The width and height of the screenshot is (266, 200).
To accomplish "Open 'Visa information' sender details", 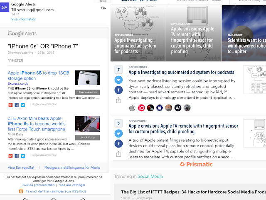I will pos(24,19).
